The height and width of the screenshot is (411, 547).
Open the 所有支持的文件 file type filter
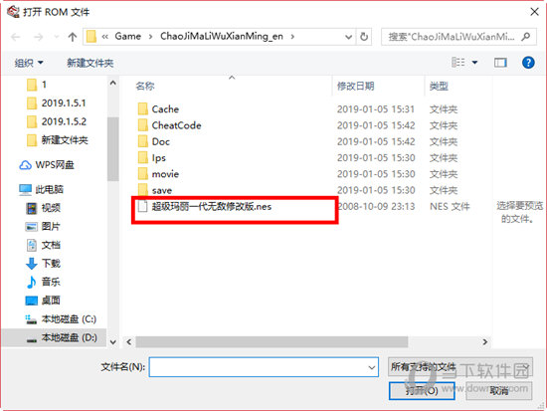460,366
